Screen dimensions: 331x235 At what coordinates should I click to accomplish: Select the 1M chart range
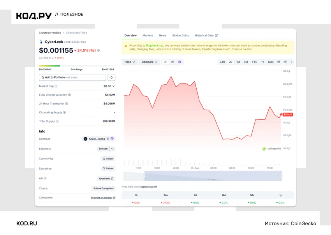point(238,62)
